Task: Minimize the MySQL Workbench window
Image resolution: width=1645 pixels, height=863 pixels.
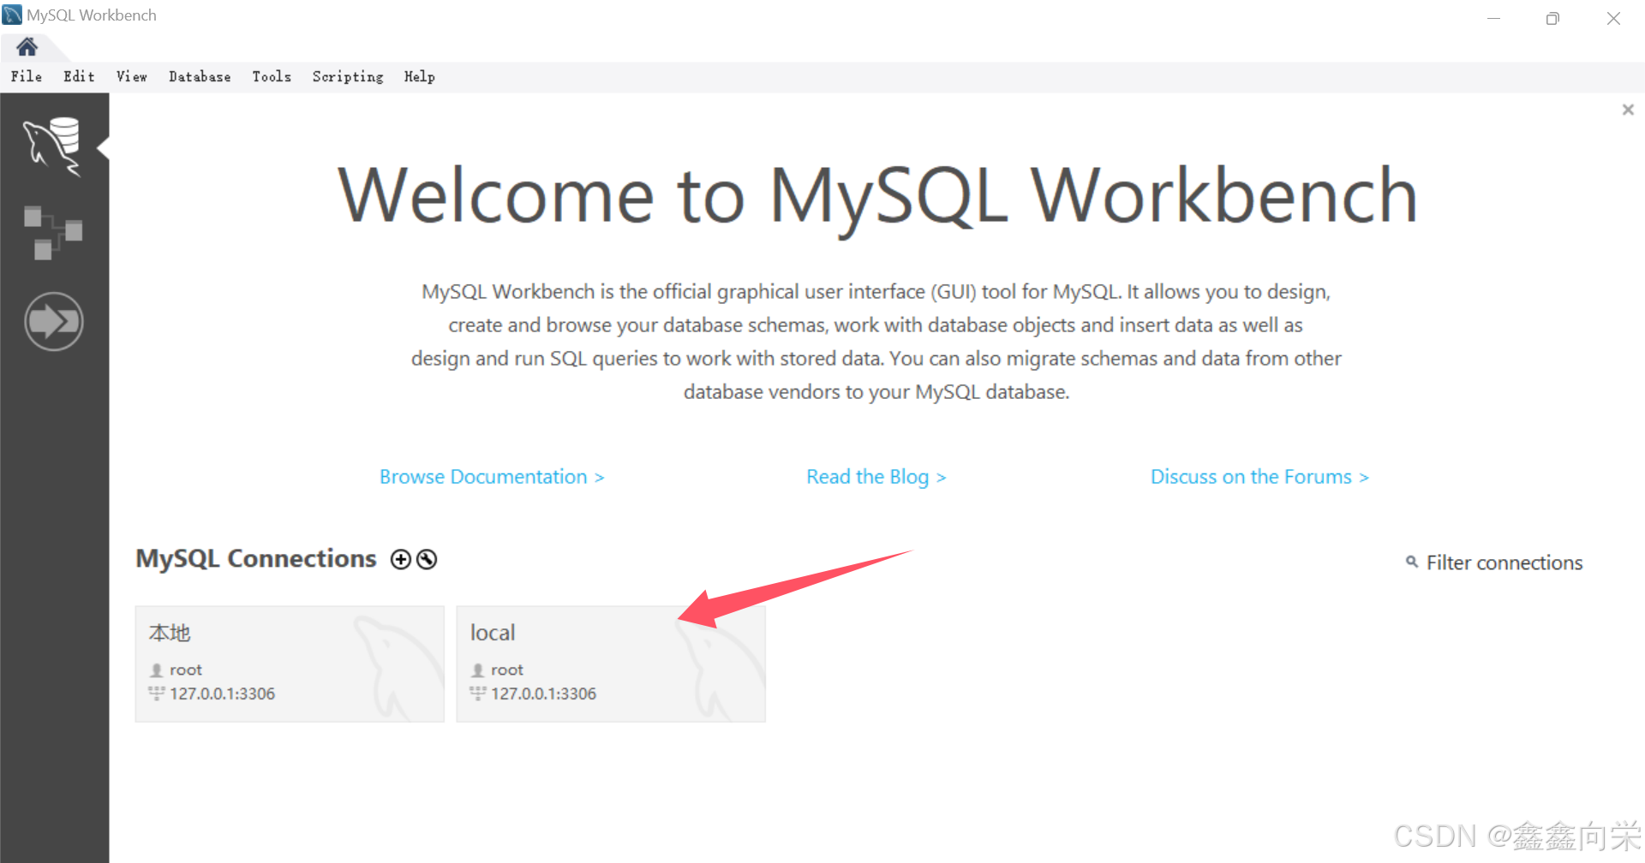Action: pos(1493,18)
